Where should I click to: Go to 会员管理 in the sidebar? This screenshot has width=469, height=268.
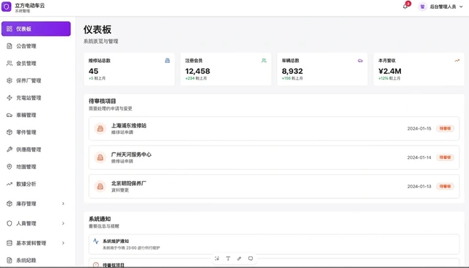click(36, 64)
